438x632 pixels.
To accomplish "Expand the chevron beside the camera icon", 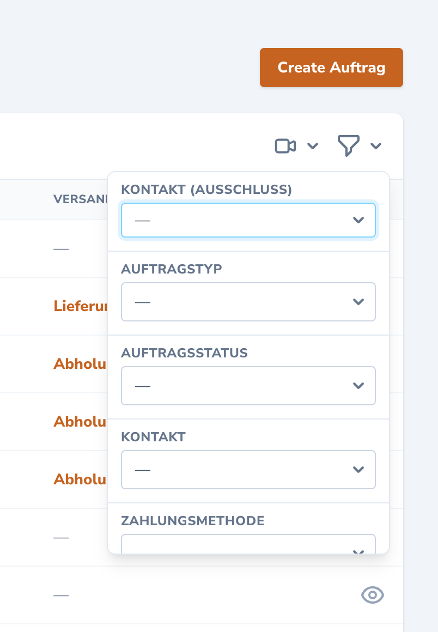I will [313, 146].
